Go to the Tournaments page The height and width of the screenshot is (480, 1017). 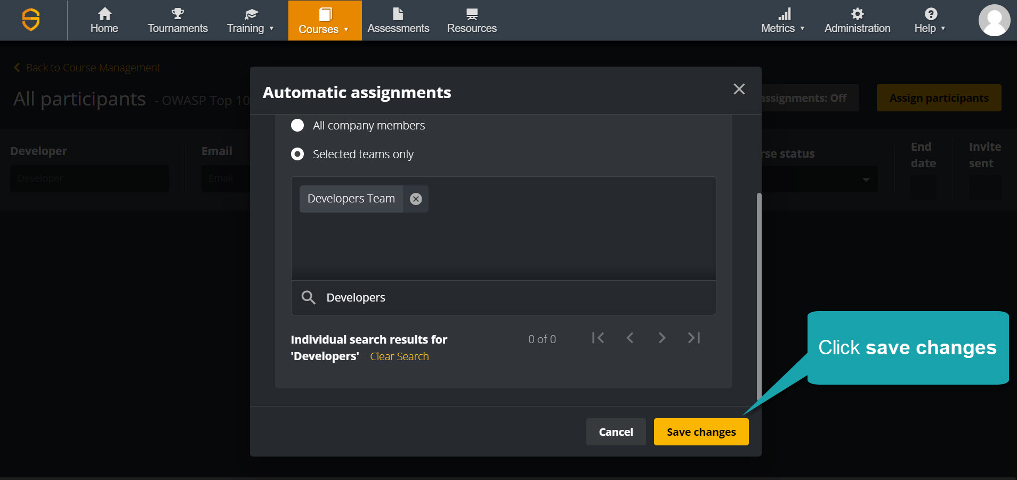click(177, 20)
